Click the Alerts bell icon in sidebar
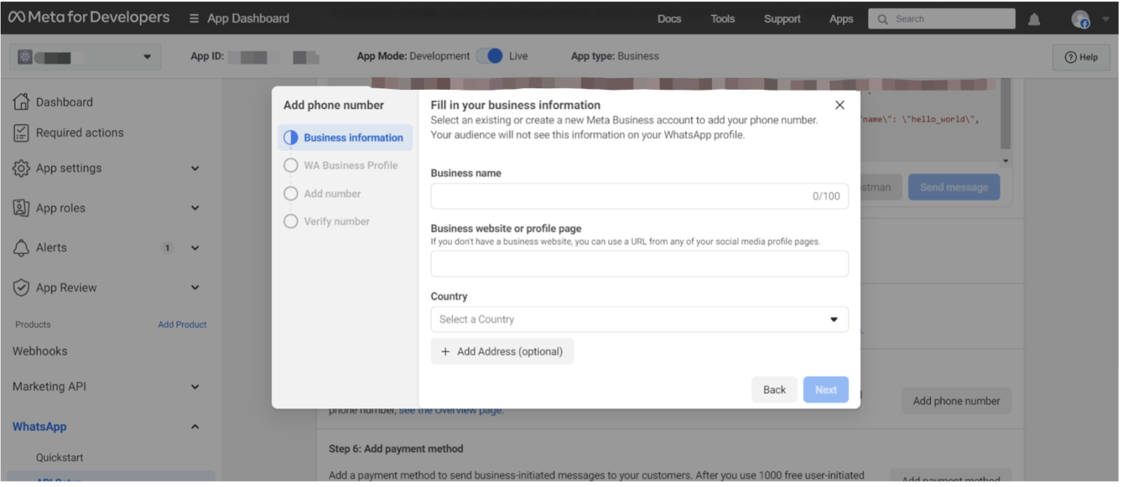This screenshot has width=1123, height=487. tap(22, 248)
